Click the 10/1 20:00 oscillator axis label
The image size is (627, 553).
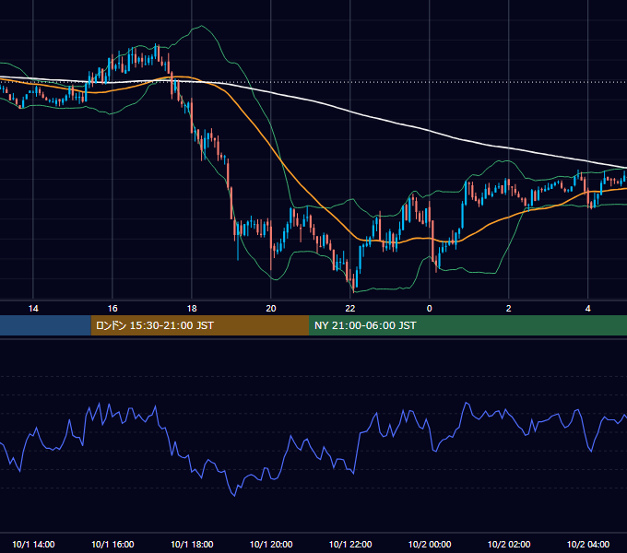coord(271,544)
